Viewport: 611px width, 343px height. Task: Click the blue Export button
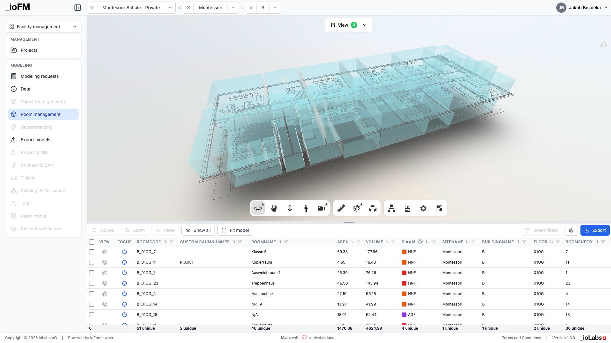point(595,230)
